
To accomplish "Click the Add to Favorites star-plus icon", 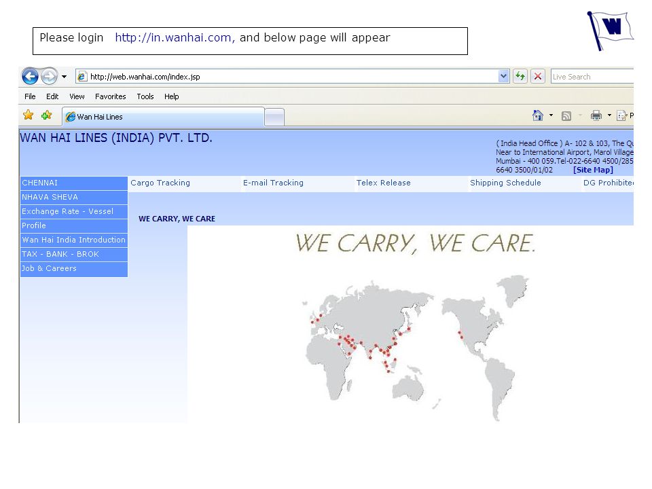I will (x=47, y=115).
